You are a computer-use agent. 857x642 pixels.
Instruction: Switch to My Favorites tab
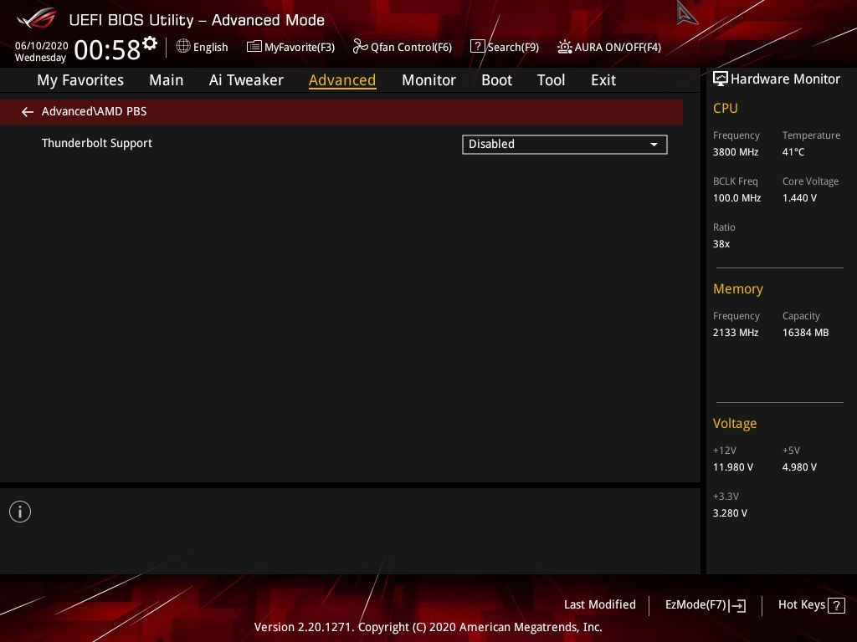tap(80, 80)
